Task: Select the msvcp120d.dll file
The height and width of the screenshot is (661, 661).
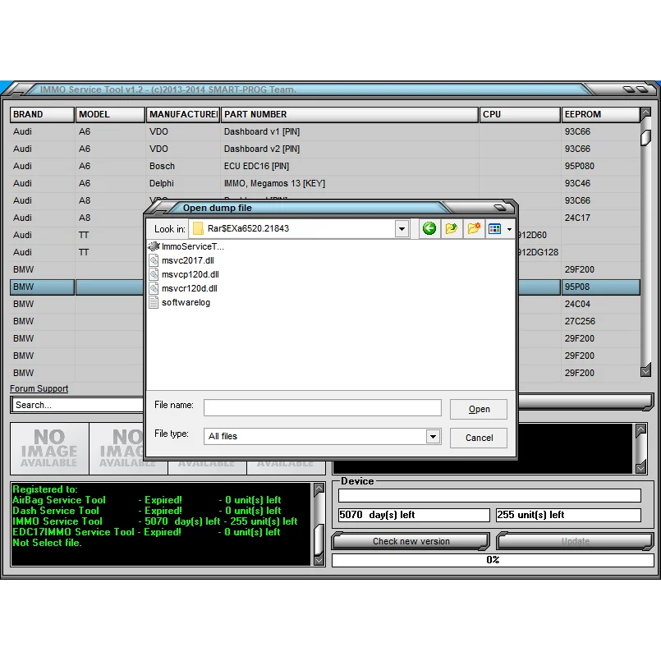Action: click(184, 274)
